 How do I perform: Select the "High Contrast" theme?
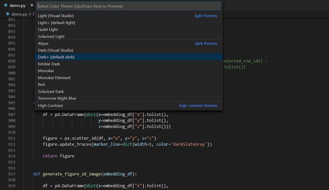(x=50, y=105)
